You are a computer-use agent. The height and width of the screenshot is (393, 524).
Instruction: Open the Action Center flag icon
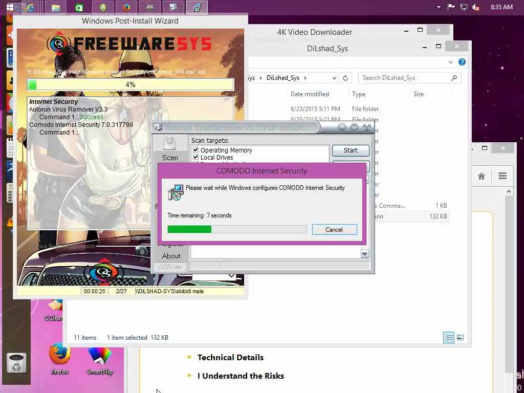point(451,7)
